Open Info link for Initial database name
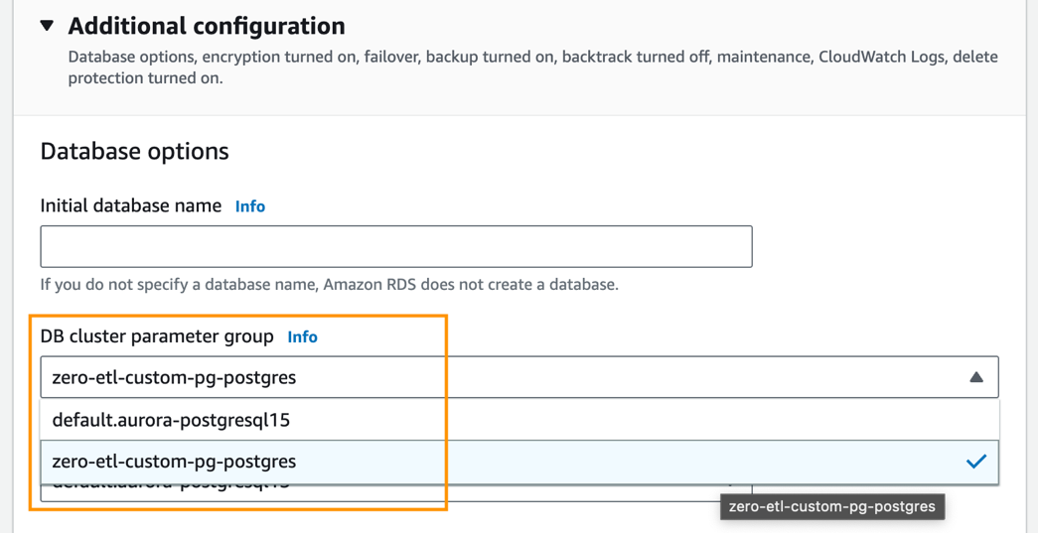The width and height of the screenshot is (1038, 533). (x=249, y=206)
